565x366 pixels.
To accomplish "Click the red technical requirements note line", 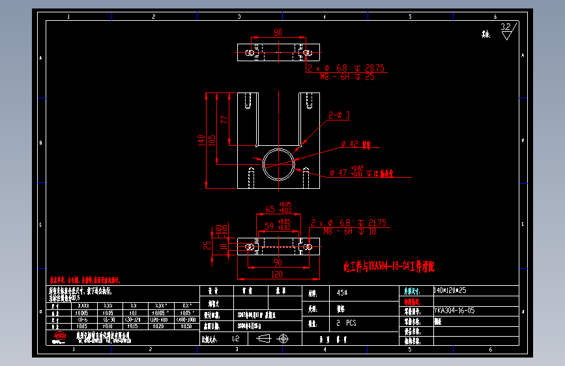I will click(x=85, y=280).
